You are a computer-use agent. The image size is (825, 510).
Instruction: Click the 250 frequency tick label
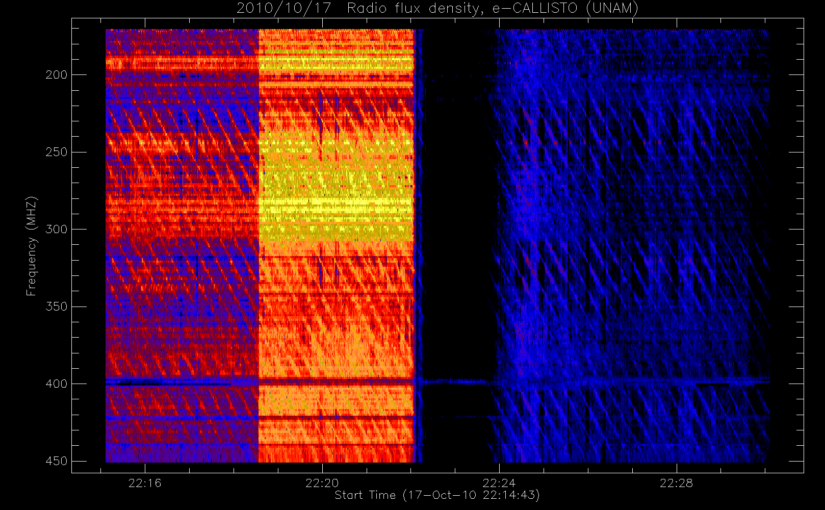56,152
